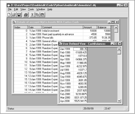Click scroll down arrow in CashBalances view
The width and height of the screenshot is (135, 114).
click(119, 101)
